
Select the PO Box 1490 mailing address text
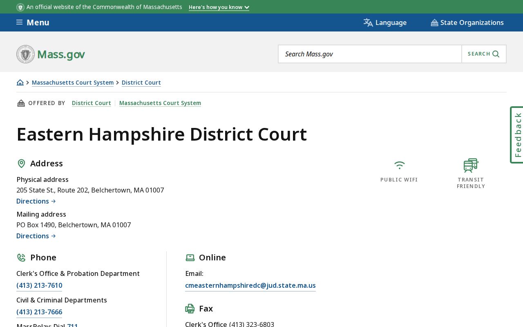click(x=74, y=225)
